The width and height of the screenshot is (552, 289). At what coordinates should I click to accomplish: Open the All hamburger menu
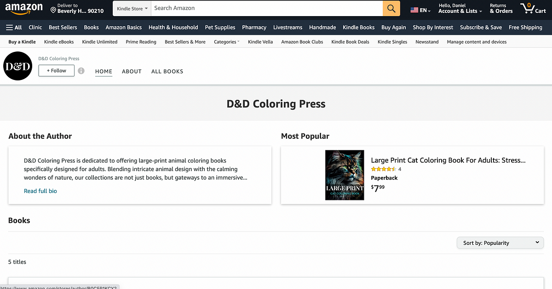pos(14,28)
